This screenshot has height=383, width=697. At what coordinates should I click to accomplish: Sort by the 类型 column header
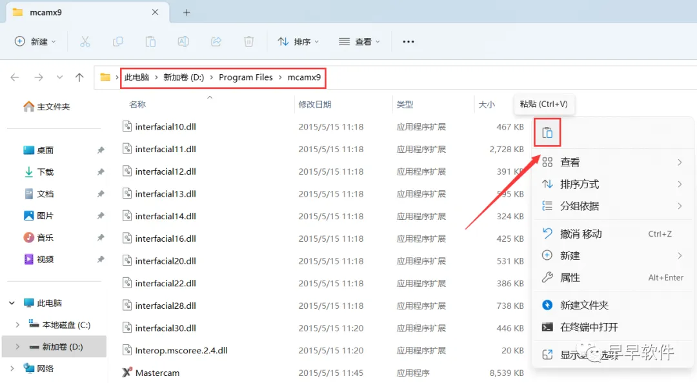[x=405, y=104]
